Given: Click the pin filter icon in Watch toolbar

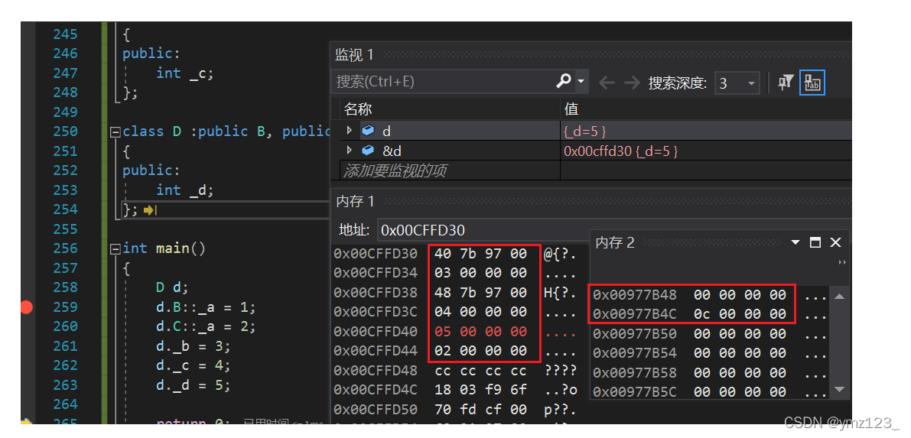Looking at the screenshot, I should coord(785,83).
